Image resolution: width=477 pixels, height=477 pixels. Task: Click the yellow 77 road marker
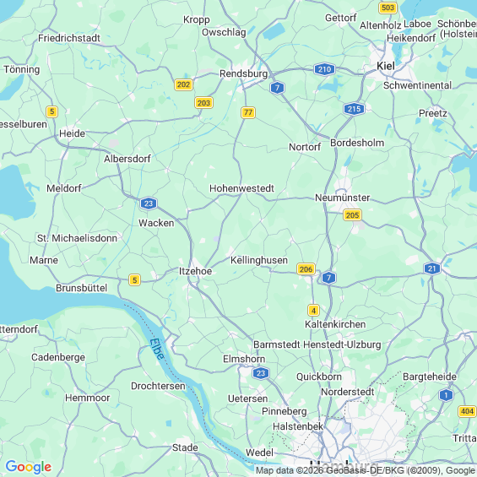point(248,112)
